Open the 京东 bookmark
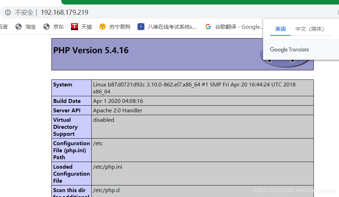Screen dimensions: 339x197 coord(54,27)
